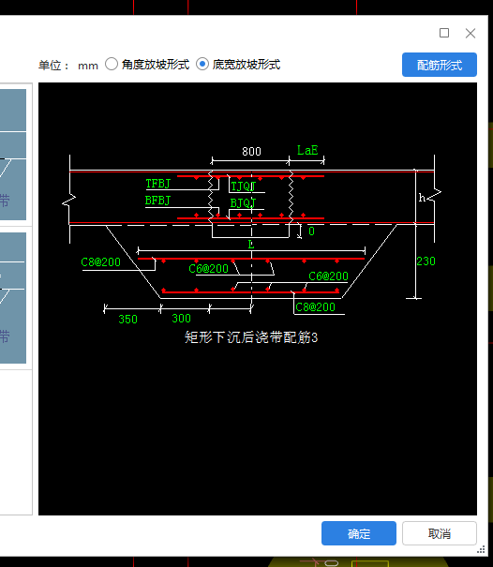The image size is (493, 567).
Task: Edit the left C8@200 rebar label
Action: pos(100,262)
